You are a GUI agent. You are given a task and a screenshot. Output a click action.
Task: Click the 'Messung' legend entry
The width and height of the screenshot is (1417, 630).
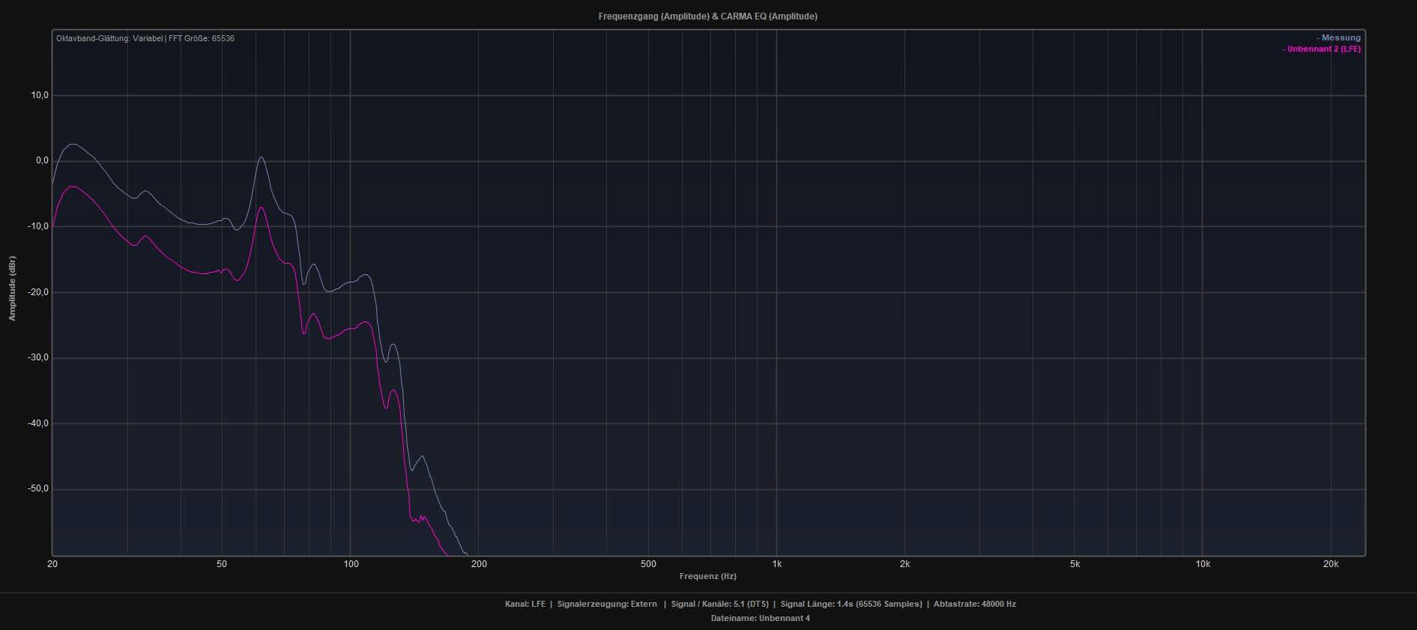1338,37
